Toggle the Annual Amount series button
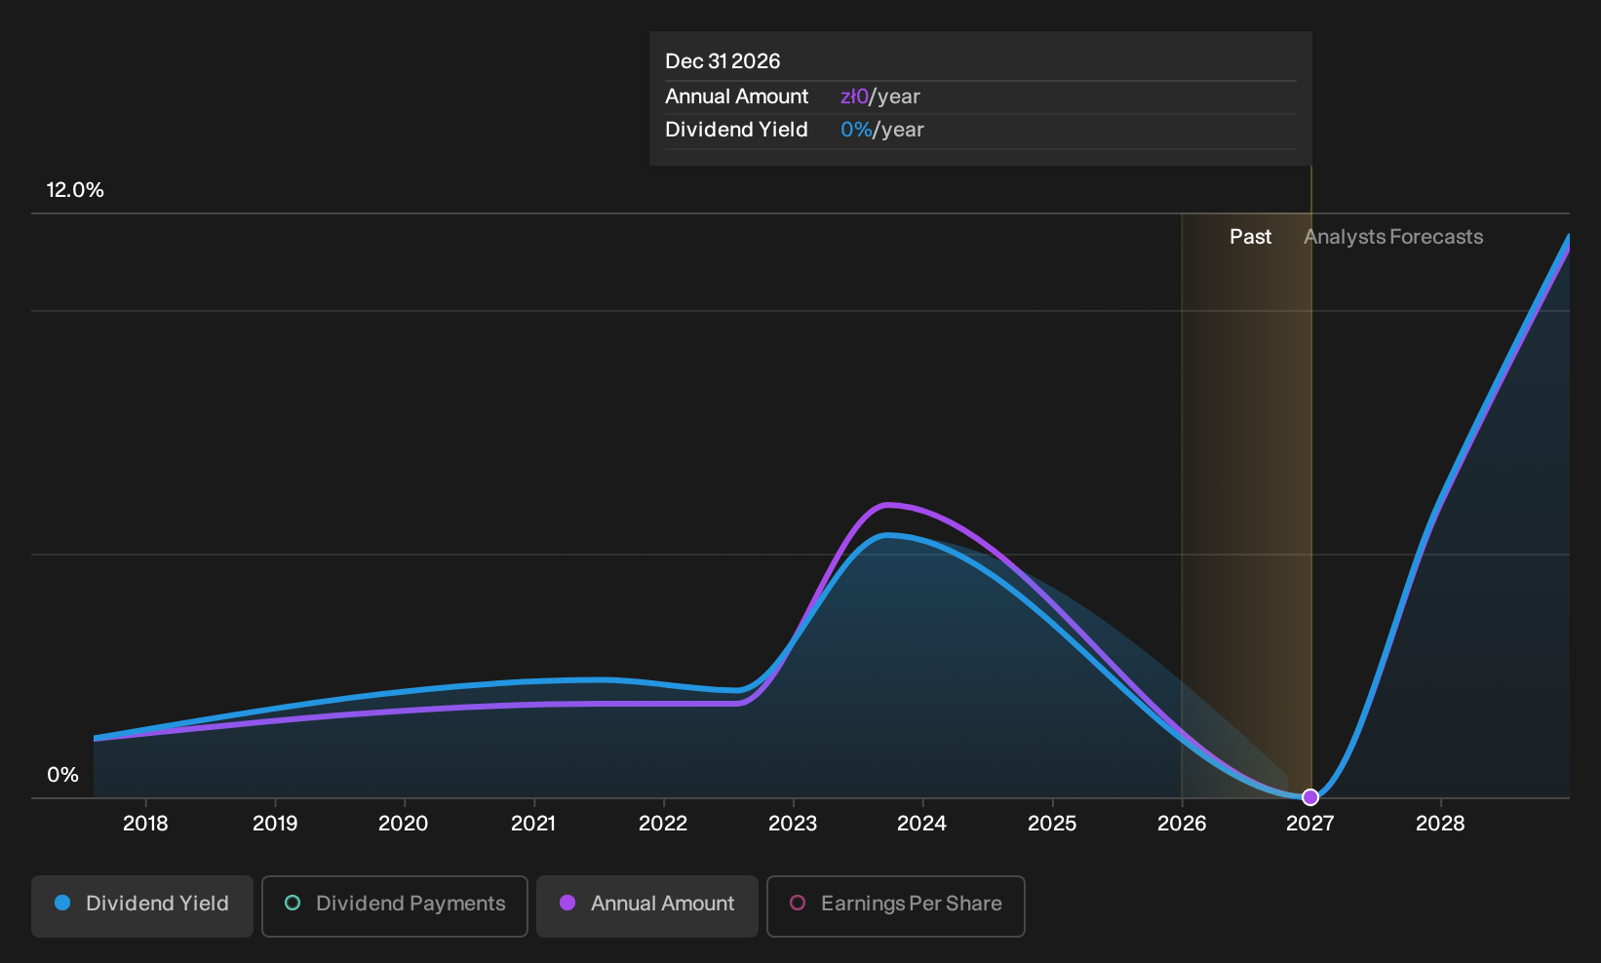This screenshot has height=963, width=1601. click(x=647, y=905)
